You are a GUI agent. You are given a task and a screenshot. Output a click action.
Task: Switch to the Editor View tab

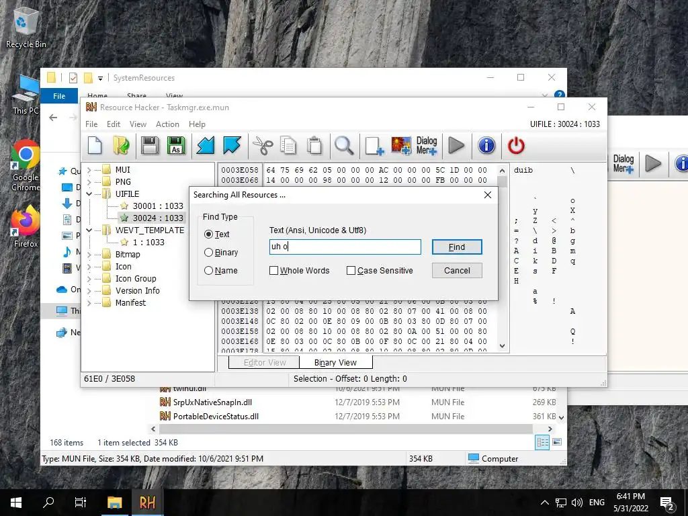coord(265,362)
